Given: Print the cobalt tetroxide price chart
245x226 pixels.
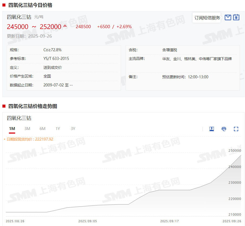Looking at the screenshot, I should point(224,129).
